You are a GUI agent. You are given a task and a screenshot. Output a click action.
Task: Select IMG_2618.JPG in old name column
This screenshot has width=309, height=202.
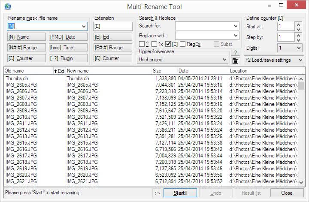[21, 162]
